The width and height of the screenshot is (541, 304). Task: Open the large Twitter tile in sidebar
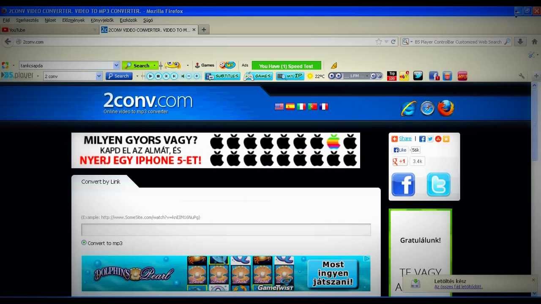point(438,184)
